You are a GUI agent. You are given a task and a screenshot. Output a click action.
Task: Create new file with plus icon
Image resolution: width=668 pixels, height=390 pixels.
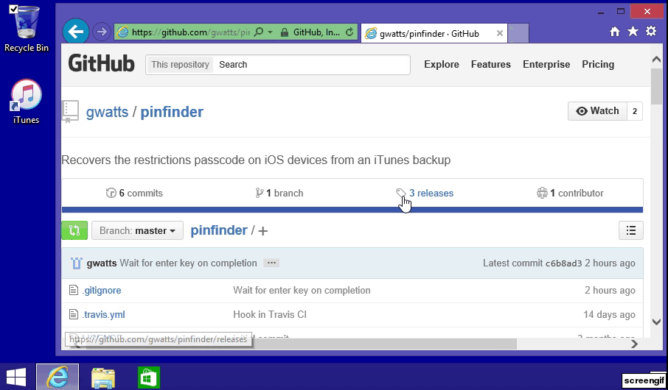(263, 231)
